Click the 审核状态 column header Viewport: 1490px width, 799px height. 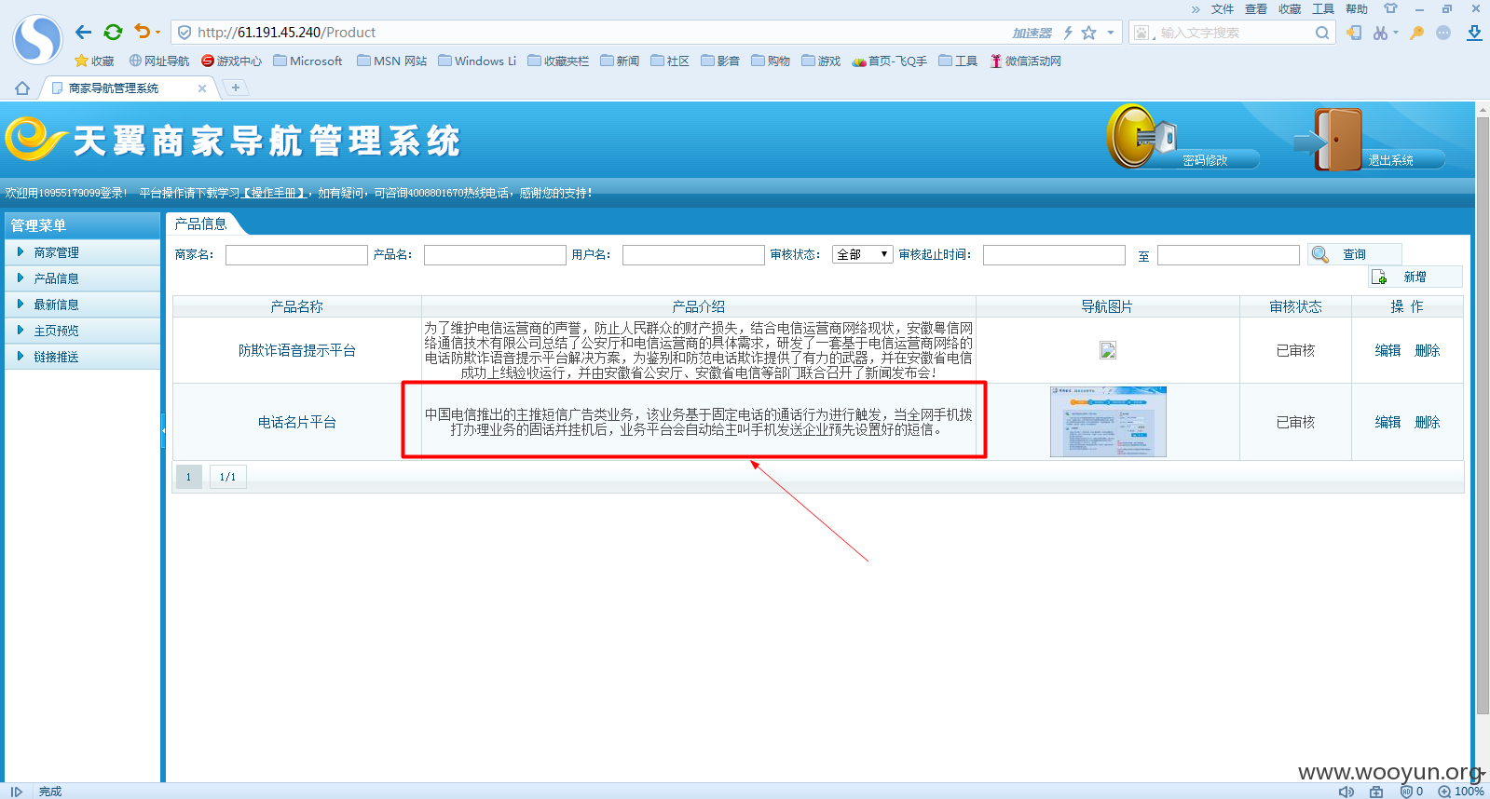point(1295,306)
